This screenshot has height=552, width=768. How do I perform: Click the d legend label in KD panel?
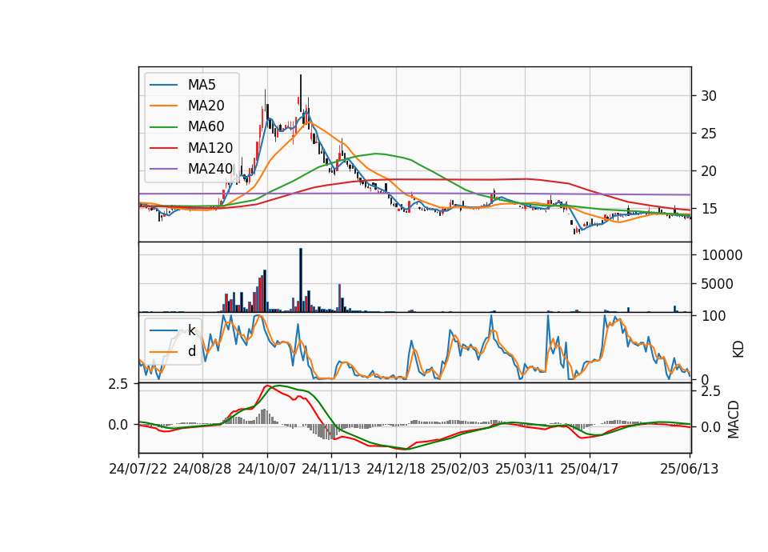point(191,351)
